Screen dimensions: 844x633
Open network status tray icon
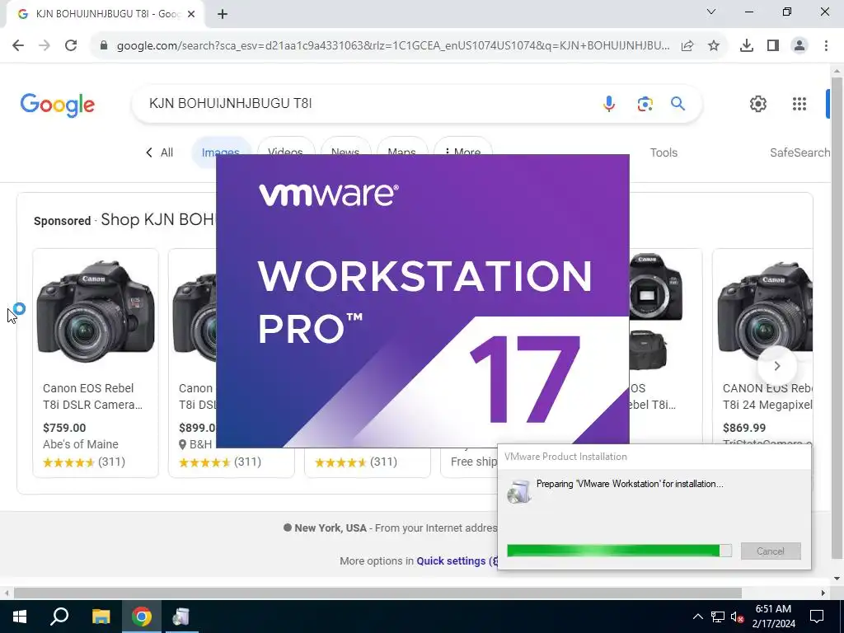[x=718, y=617]
